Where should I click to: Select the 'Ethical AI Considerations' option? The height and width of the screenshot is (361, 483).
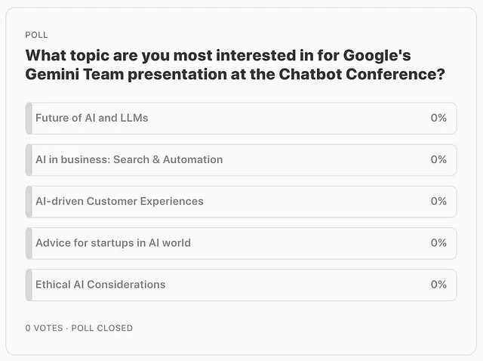click(x=241, y=285)
